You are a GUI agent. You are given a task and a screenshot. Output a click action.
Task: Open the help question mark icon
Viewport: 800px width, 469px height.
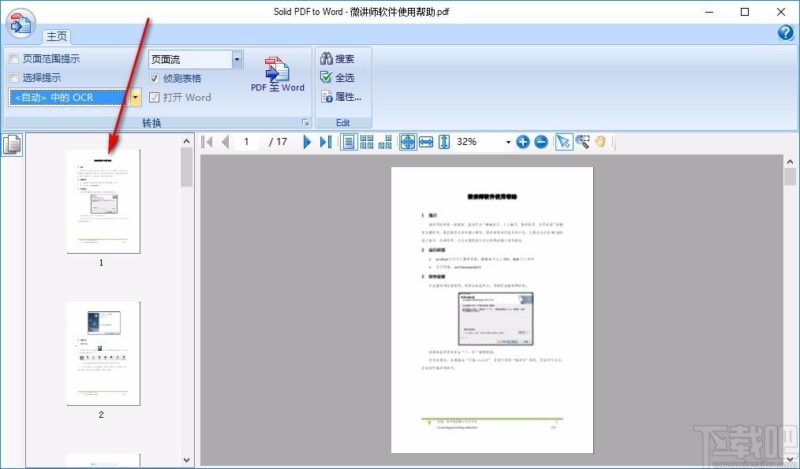pyautogui.click(x=785, y=33)
